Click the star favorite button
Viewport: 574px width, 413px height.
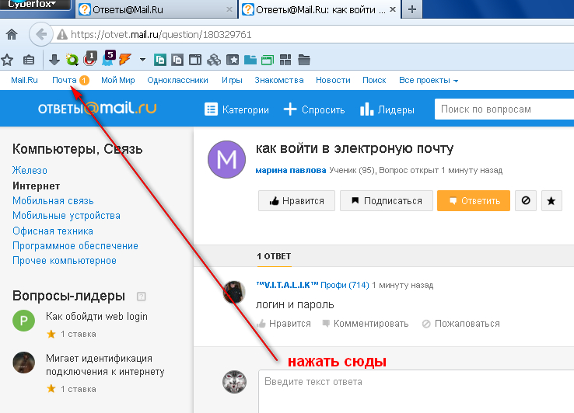[x=551, y=200]
